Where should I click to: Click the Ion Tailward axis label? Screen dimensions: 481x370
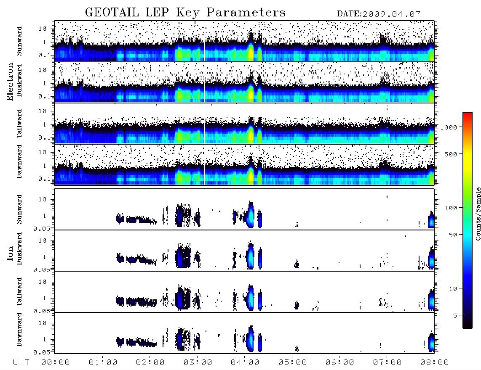(19, 291)
